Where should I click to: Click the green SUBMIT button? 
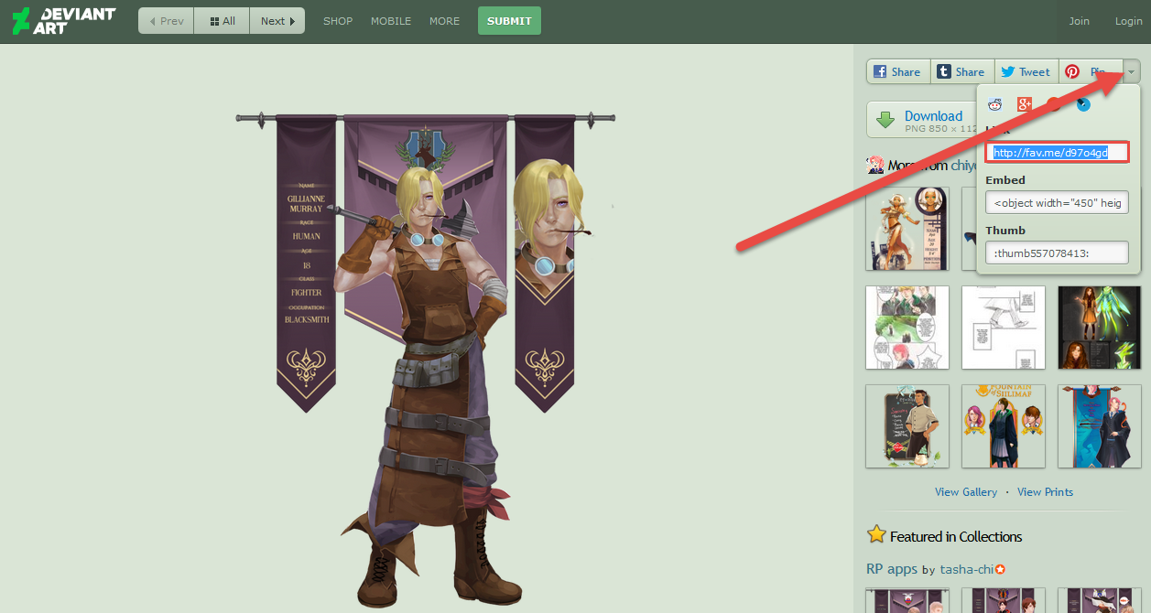coord(509,20)
